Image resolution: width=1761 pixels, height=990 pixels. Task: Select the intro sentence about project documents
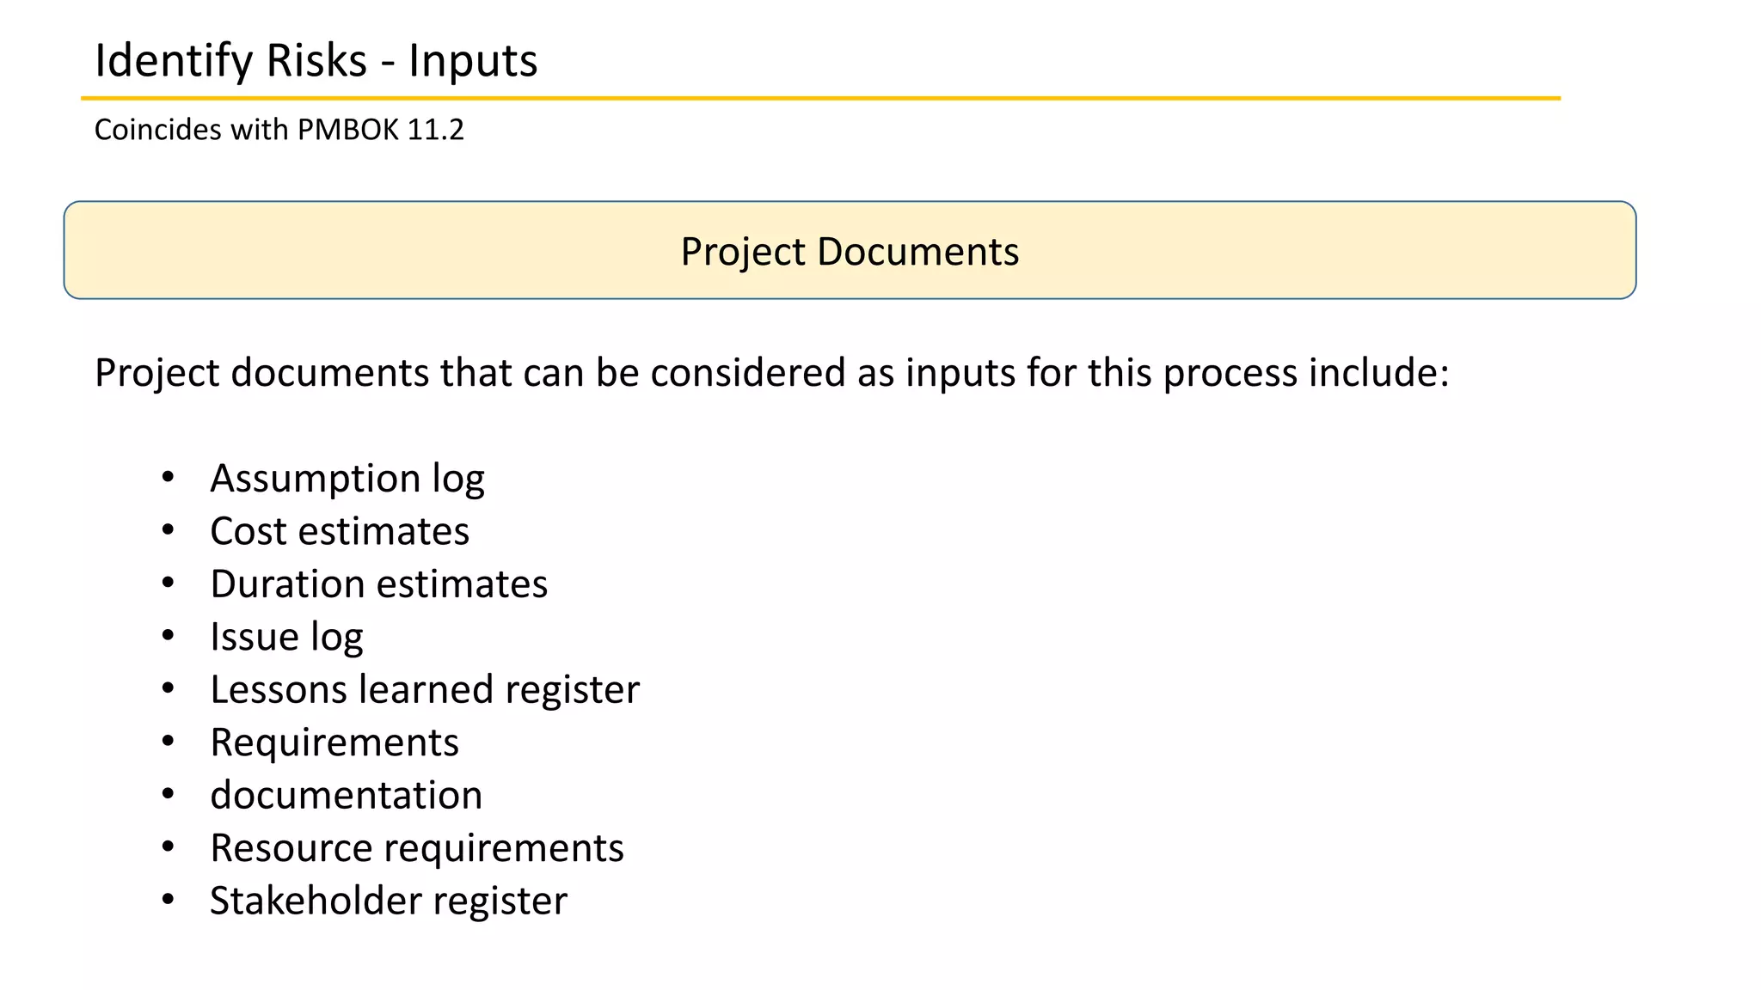pos(771,373)
